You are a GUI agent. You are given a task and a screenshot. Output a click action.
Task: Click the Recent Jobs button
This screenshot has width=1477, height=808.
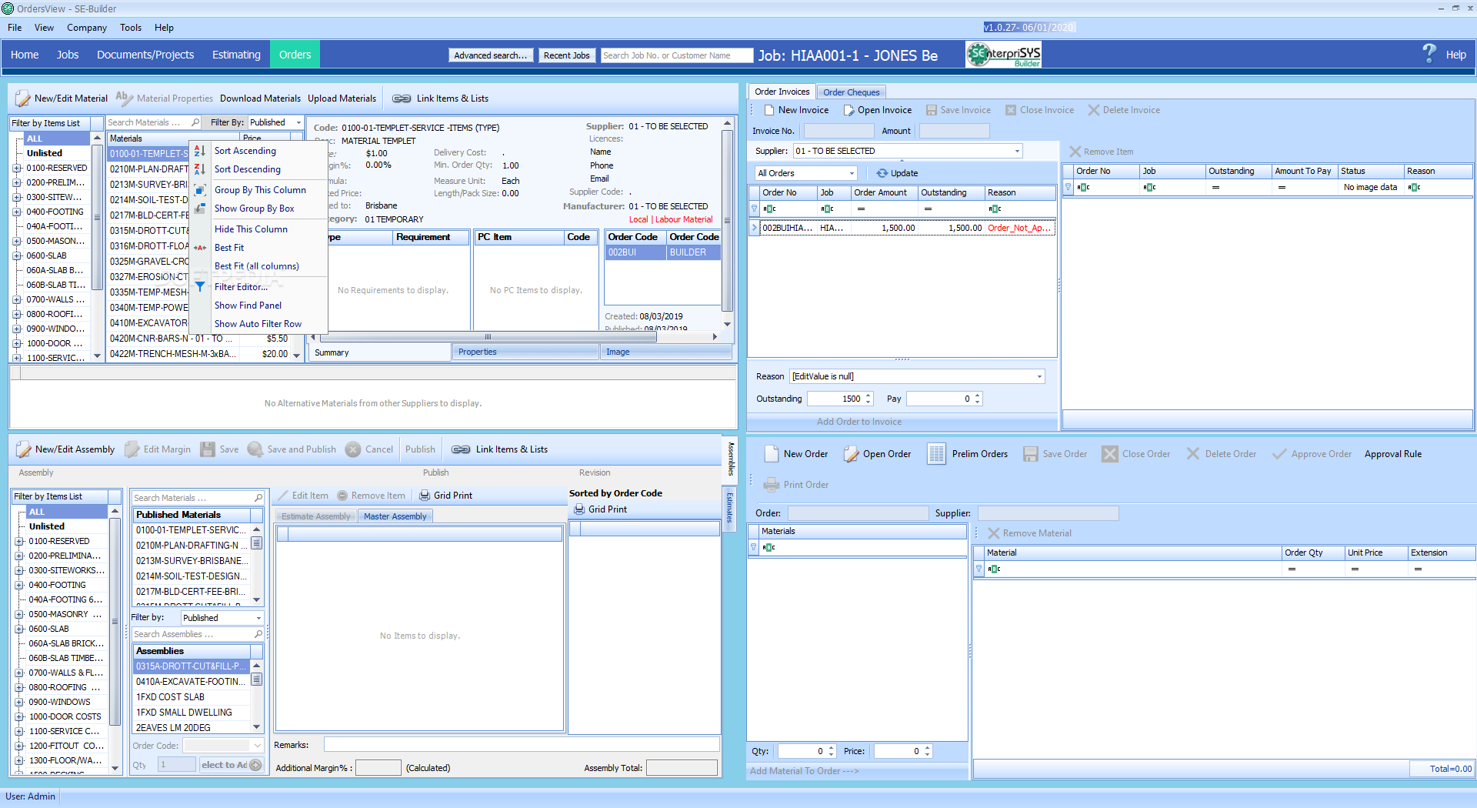[x=566, y=55]
